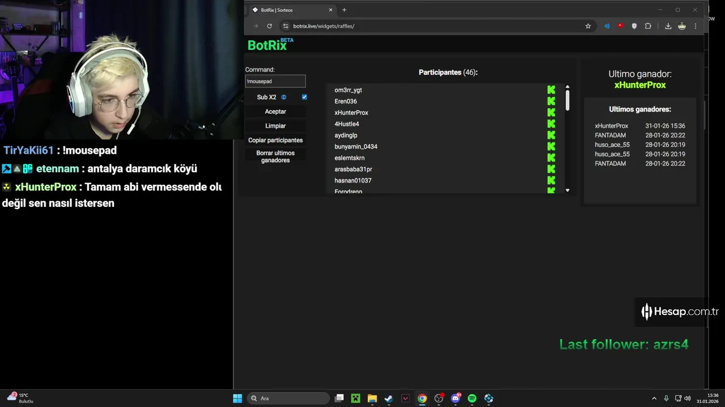Click the participants list scroll-up arrow
Screen dimensions: 725x407
(x=568, y=87)
